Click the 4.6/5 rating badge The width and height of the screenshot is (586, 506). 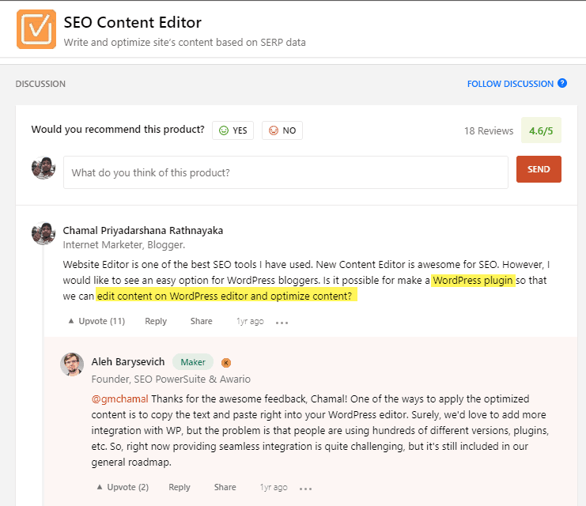tap(541, 130)
